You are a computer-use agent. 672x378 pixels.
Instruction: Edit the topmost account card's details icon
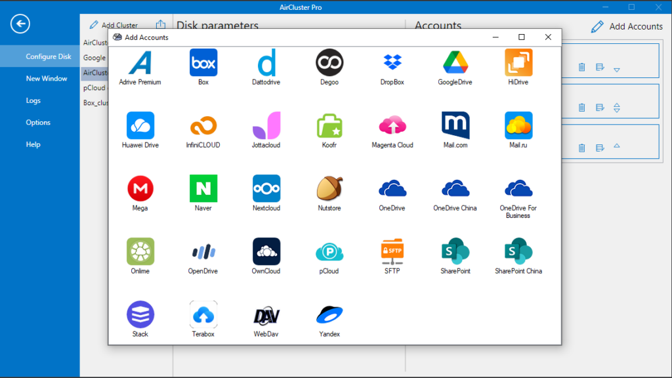point(600,67)
